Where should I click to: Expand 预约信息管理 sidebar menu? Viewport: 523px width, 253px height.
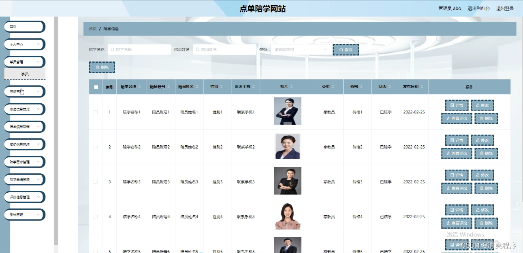(25, 144)
